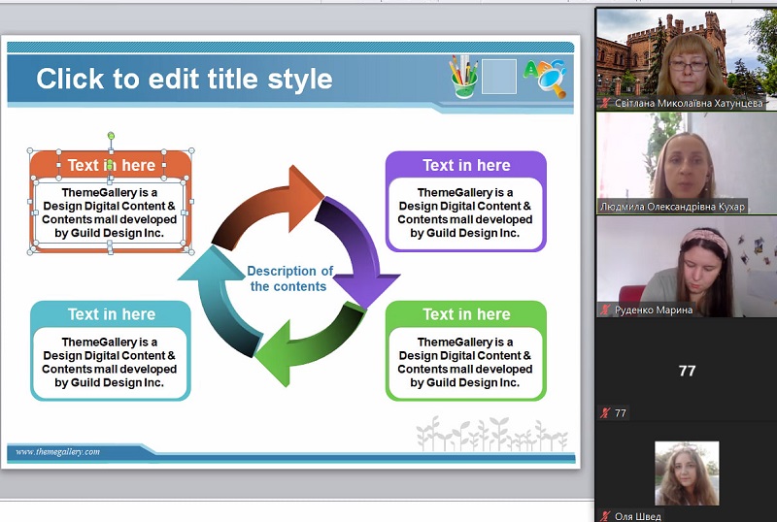Select Руденко Марина video tile

tap(687, 267)
